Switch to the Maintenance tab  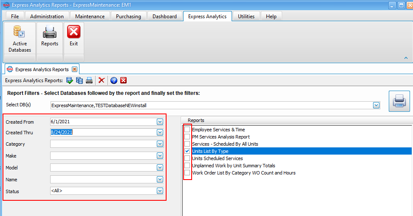90,16
